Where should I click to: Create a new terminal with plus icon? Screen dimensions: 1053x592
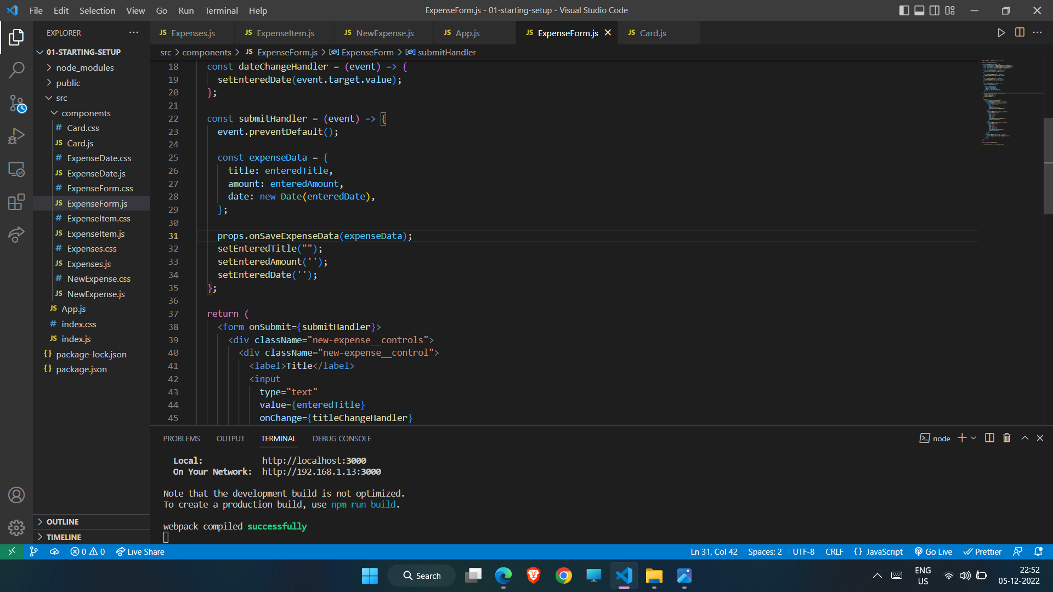(x=962, y=438)
